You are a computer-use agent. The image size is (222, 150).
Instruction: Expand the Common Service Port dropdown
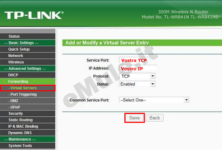[154, 100]
